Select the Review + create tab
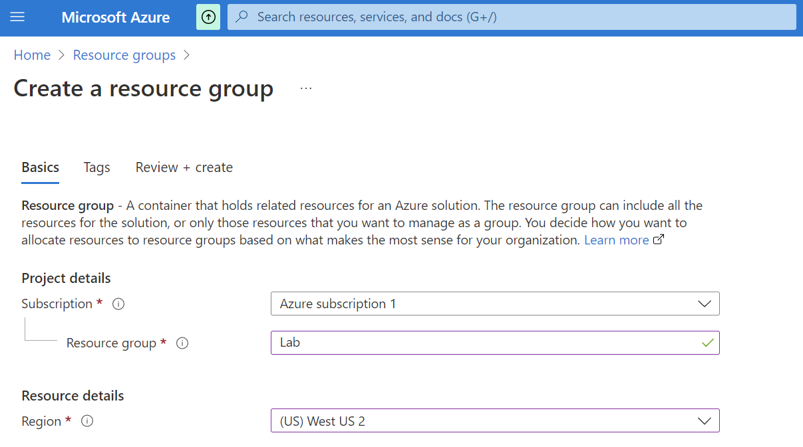 click(x=184, y=167)
